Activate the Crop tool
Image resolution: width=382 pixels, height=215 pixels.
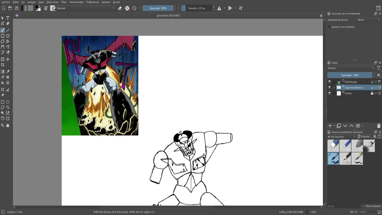(3, 65)
